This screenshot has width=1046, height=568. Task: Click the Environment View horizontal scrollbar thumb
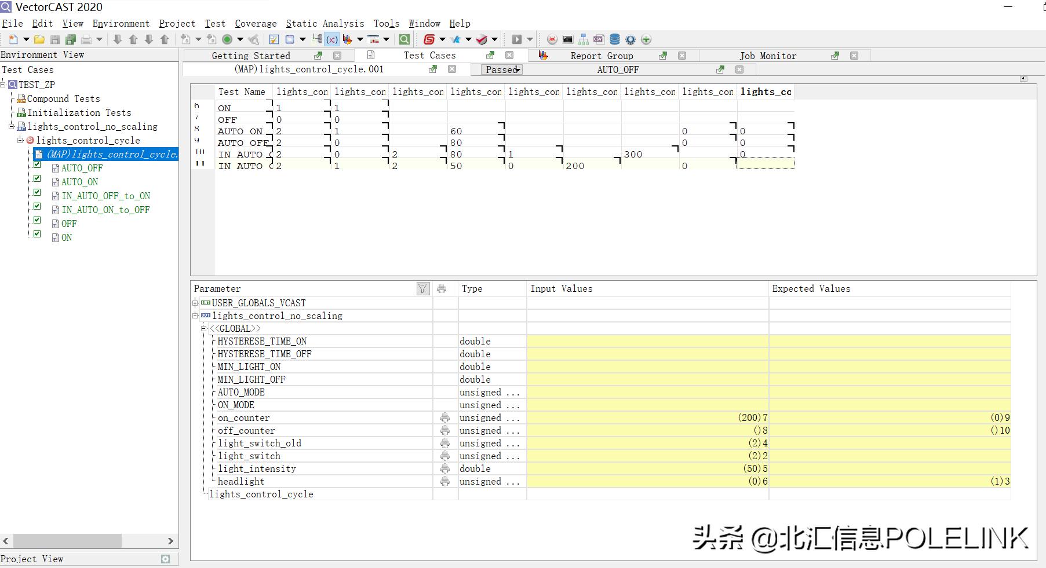(x=67, y=541)
